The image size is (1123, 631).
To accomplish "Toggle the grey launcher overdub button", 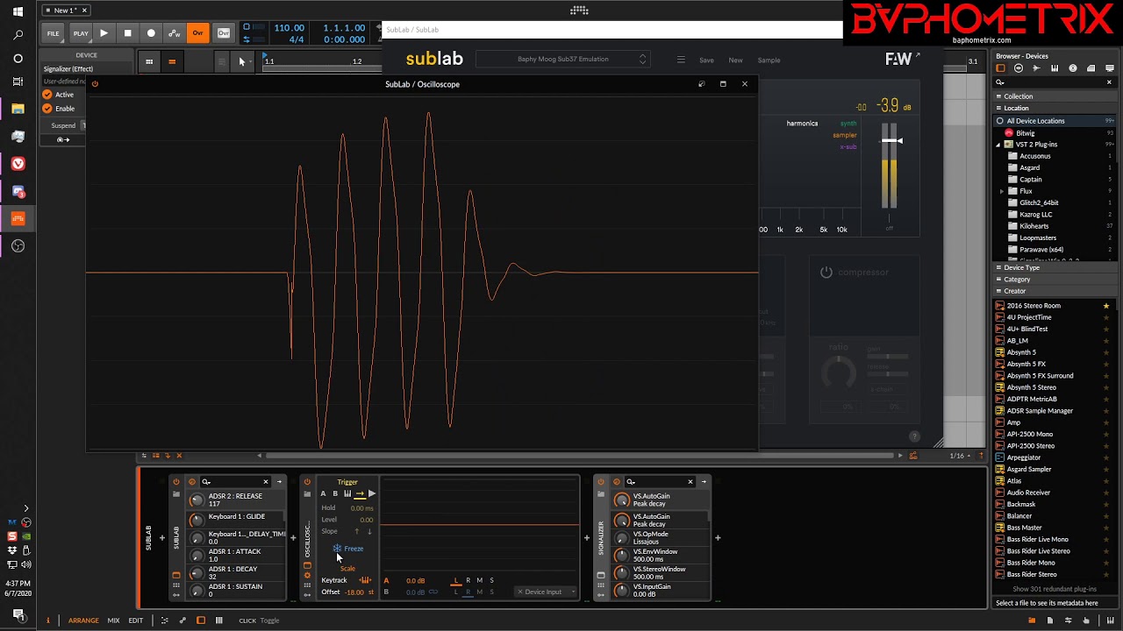I will coord(224,33).
